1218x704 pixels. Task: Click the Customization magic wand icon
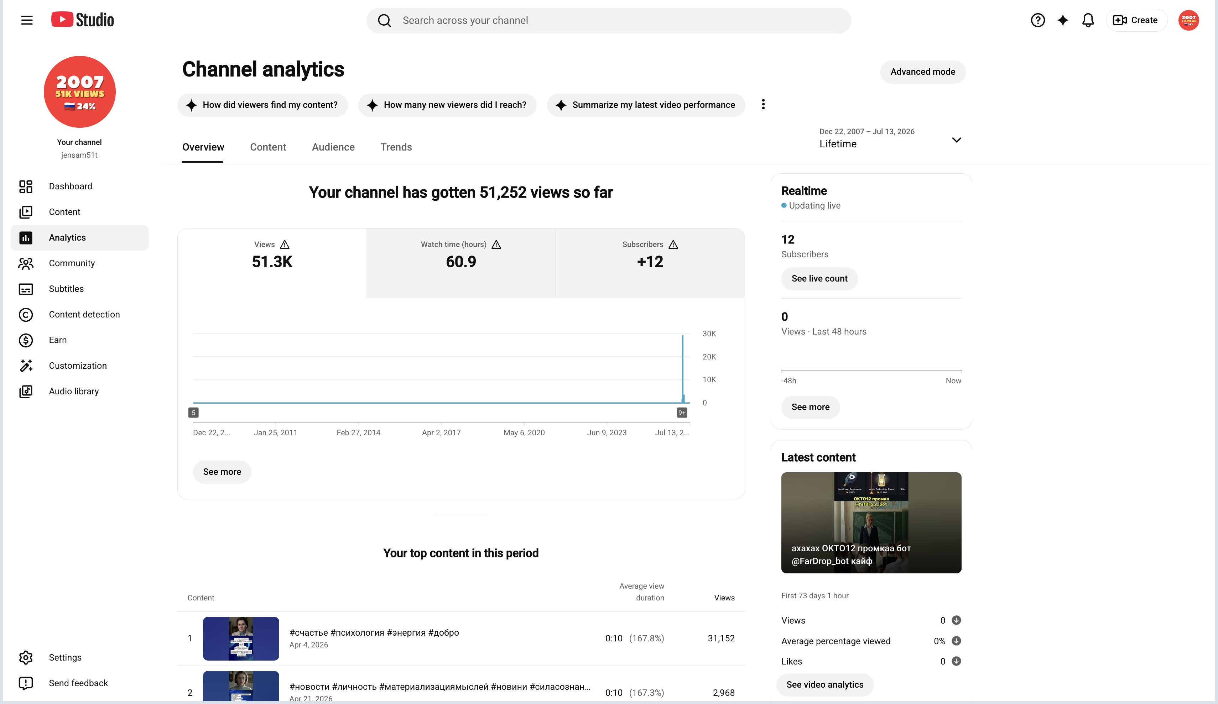click(26, 366)
